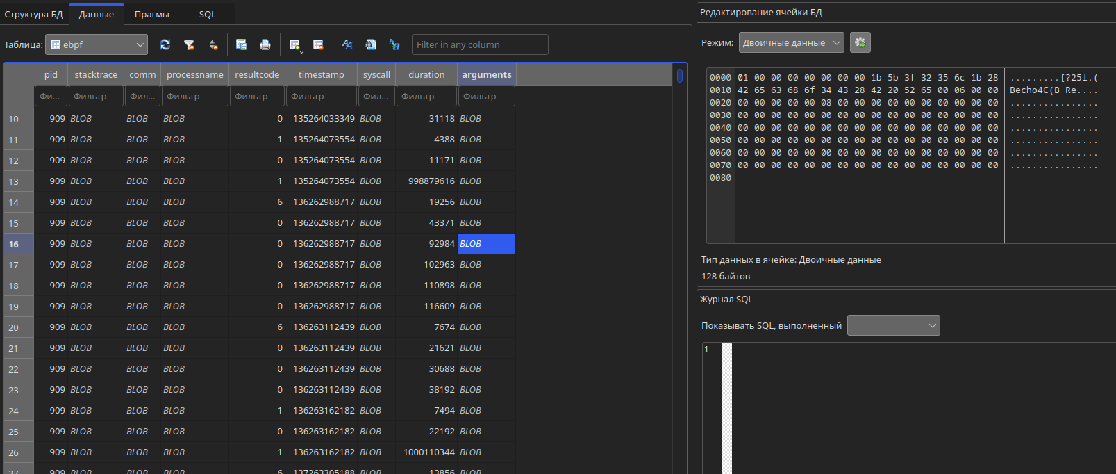This screenshot has width=1116, height=474.
Task: Switch to the Структура БД tab
Action: (x=33, y=14)
